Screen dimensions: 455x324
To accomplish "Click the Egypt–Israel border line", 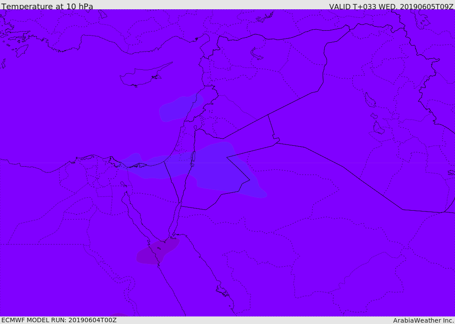I will tap(171, 182).
